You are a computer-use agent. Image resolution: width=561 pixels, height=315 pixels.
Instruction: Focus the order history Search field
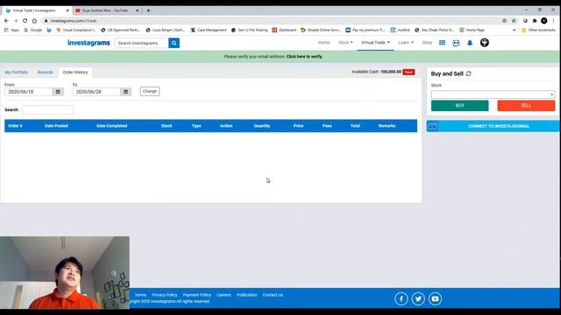pyautogui.click(x=48, y=109)
